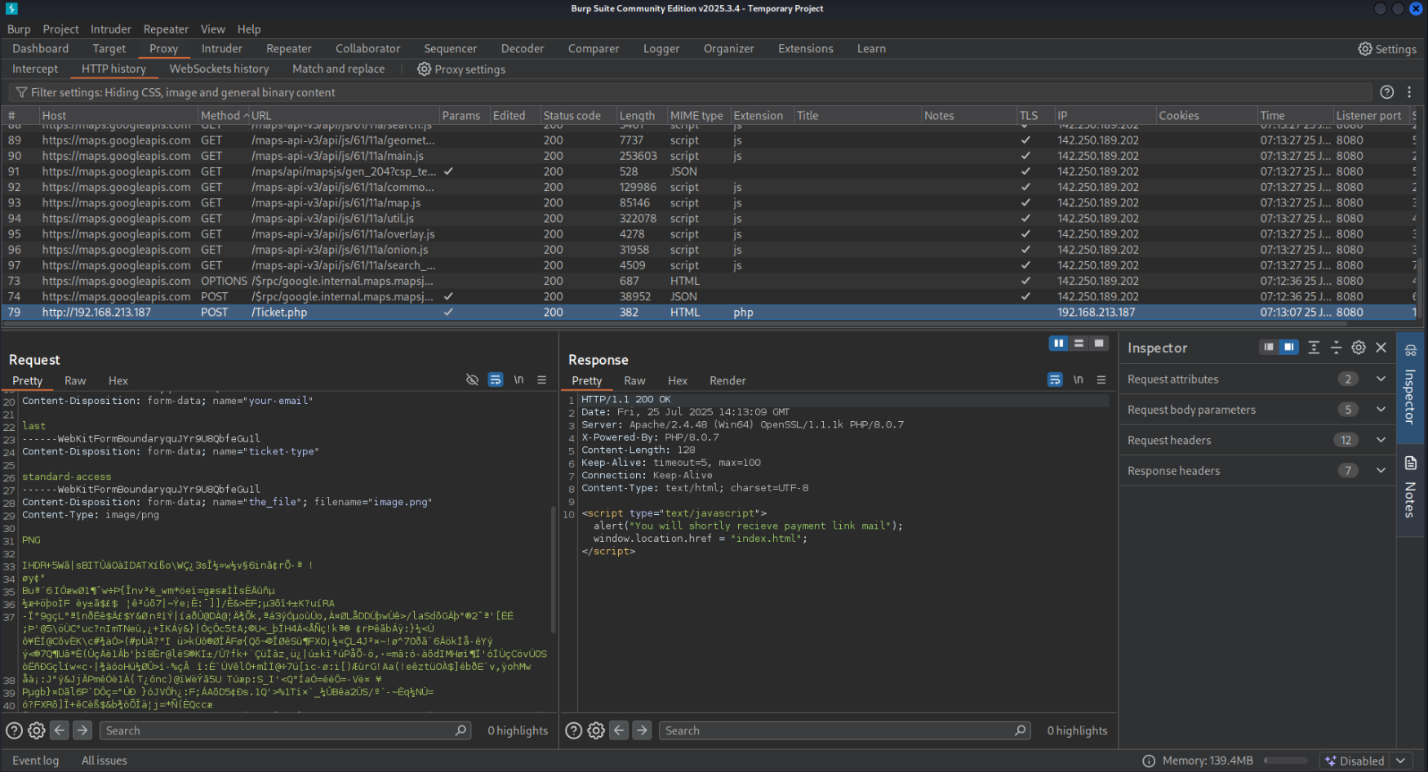Open the Project menu

point(61,29)
